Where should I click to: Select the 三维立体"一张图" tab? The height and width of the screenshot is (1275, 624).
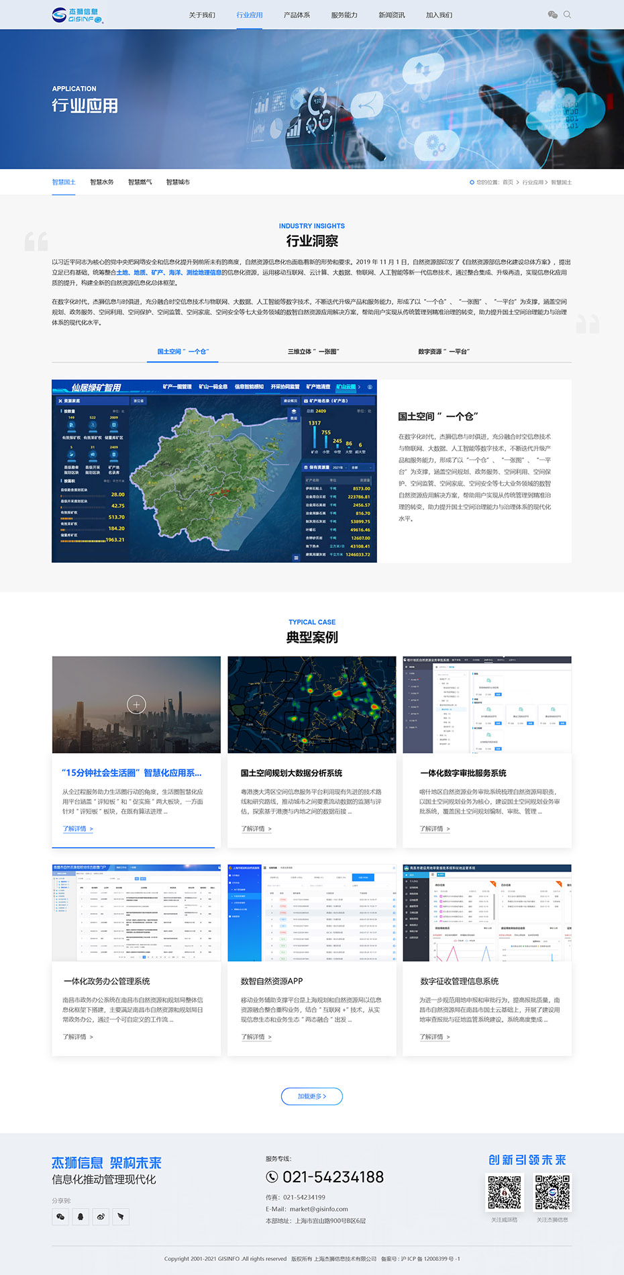(313, 351)
